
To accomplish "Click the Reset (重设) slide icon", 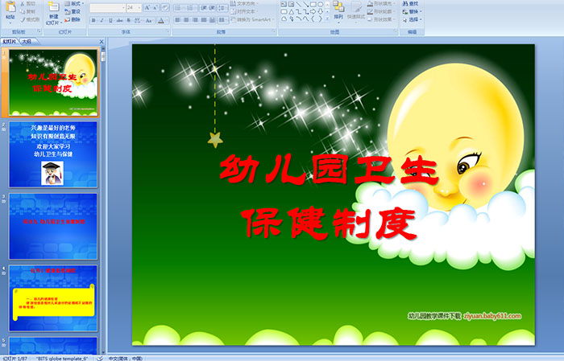I will coord(67,12).
